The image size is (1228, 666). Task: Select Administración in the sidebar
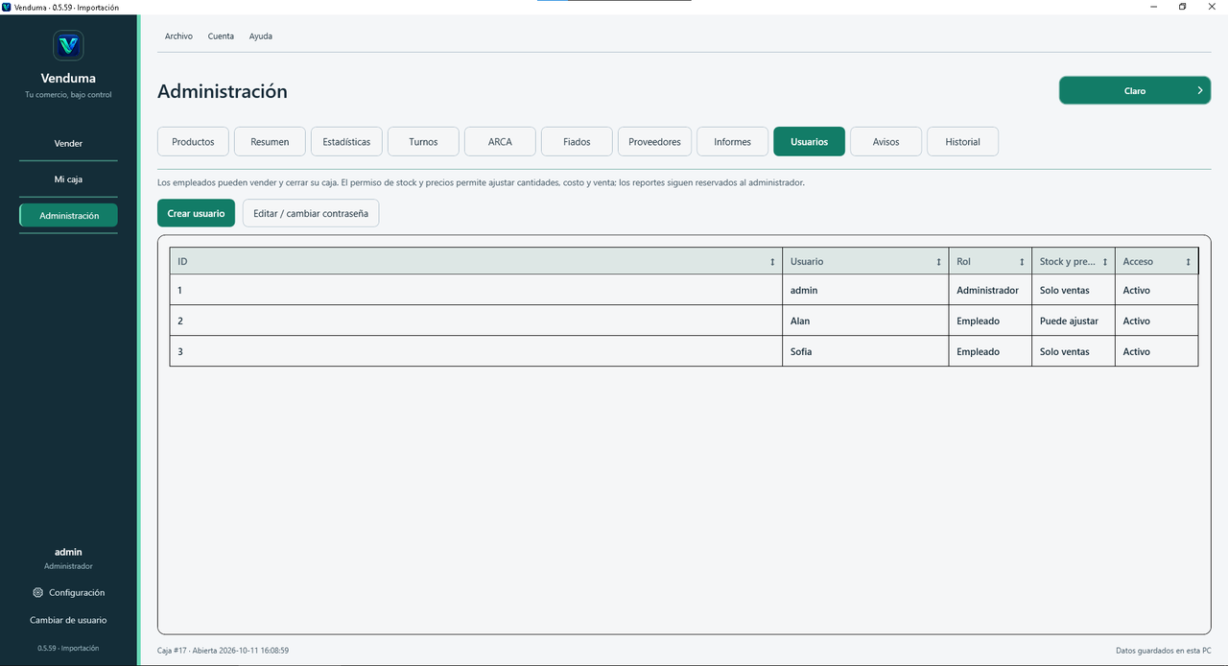(x=68, y=216)
